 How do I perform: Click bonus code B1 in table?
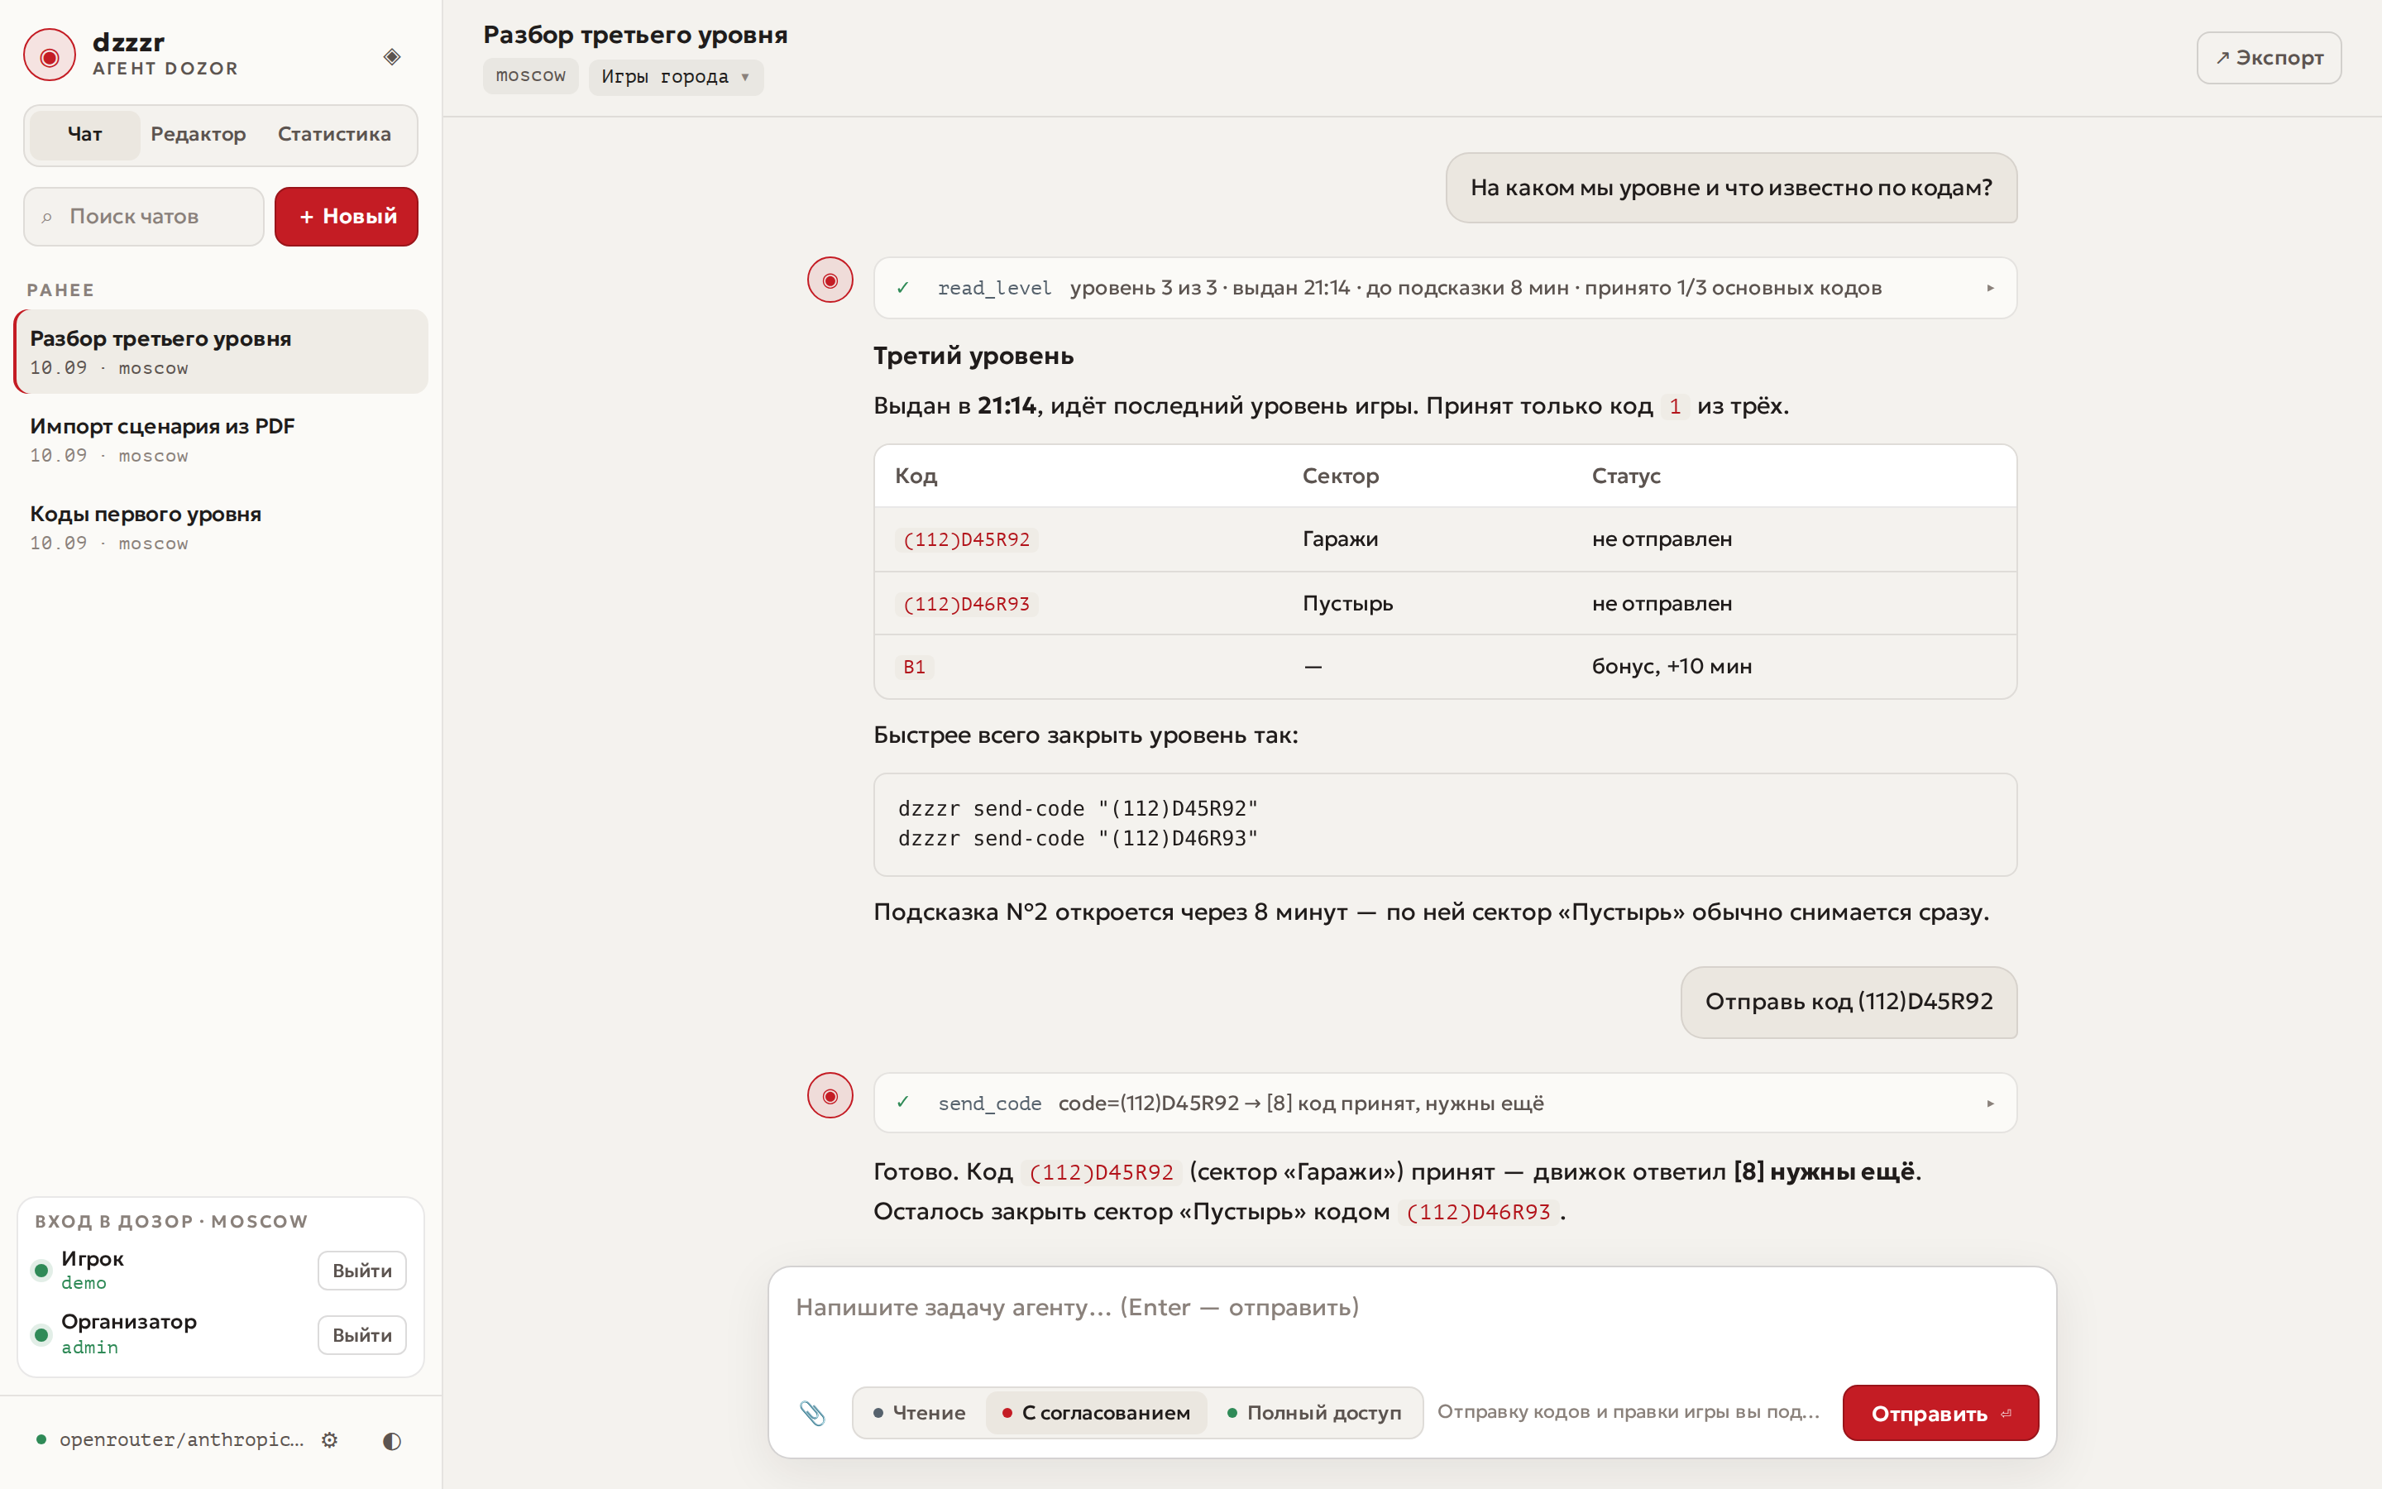[x=915, y=667]
